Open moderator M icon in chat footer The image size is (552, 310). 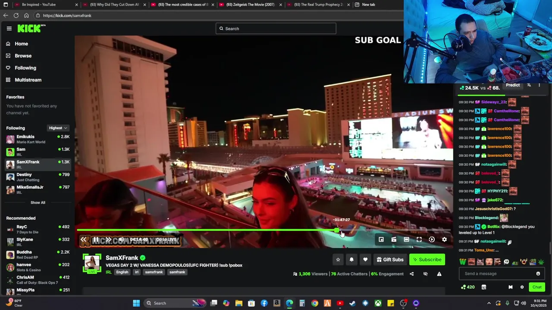pos(511,287)
